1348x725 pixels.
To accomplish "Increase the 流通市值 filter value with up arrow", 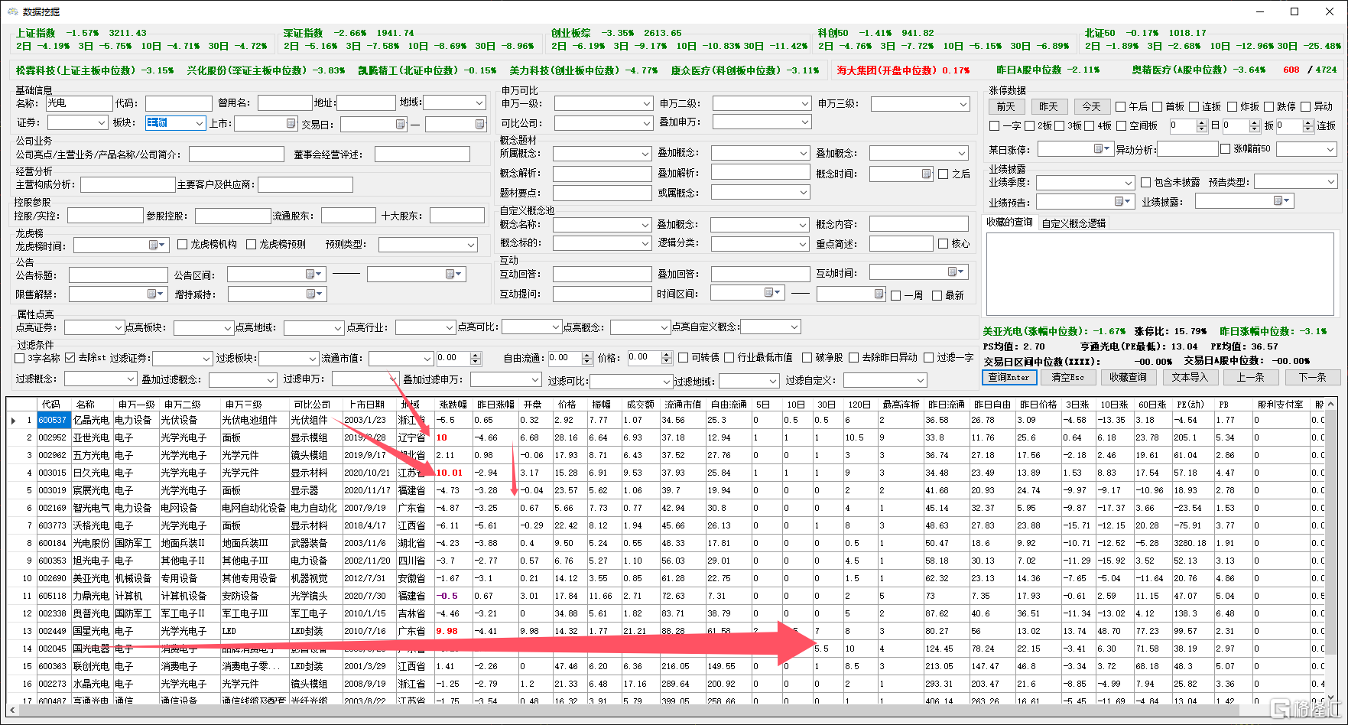I will [x=476, y=355].
